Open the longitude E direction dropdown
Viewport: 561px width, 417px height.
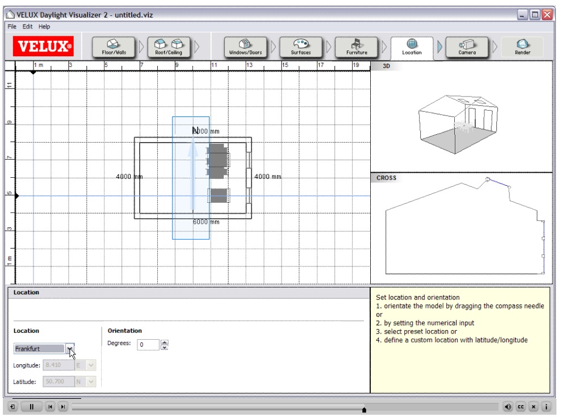tap(91, 365)
